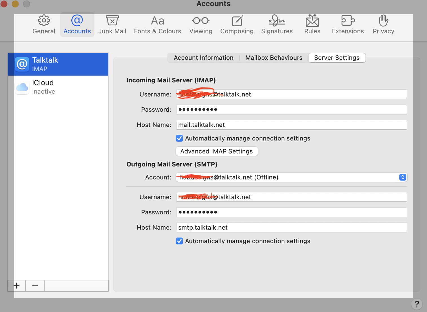Open help with question mark button
This screenshot has height=312, width=427.
[x=417, y=304]
